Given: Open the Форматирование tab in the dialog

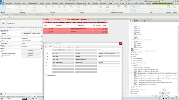Looking at the screenshot, I should (x=72, y=47).
